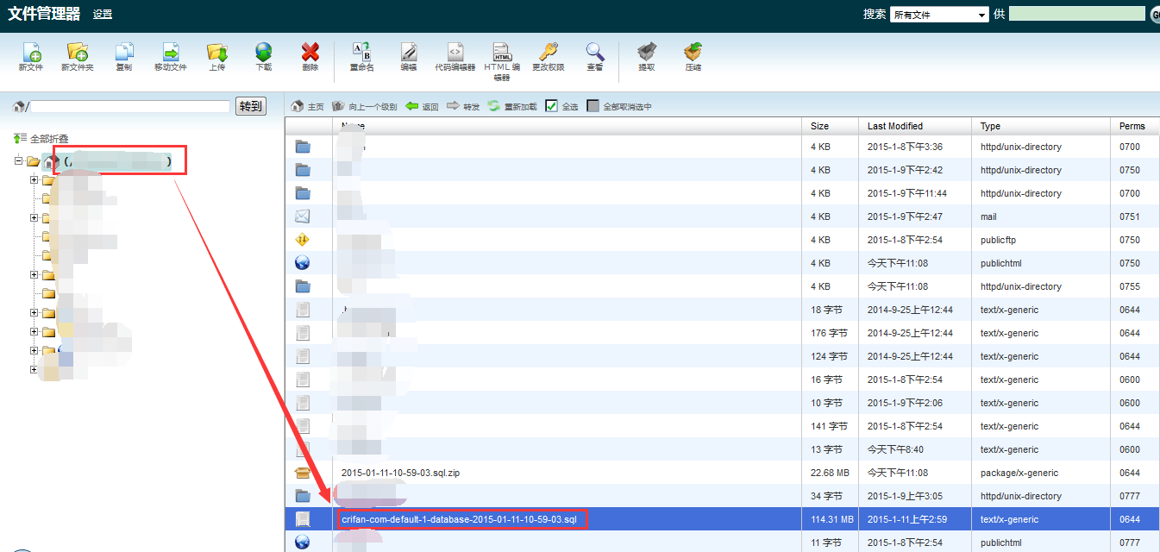Viewport: 1160px width, 552px height.
Task: Click the 176 字节 size cell
Action: click(829, 333)
